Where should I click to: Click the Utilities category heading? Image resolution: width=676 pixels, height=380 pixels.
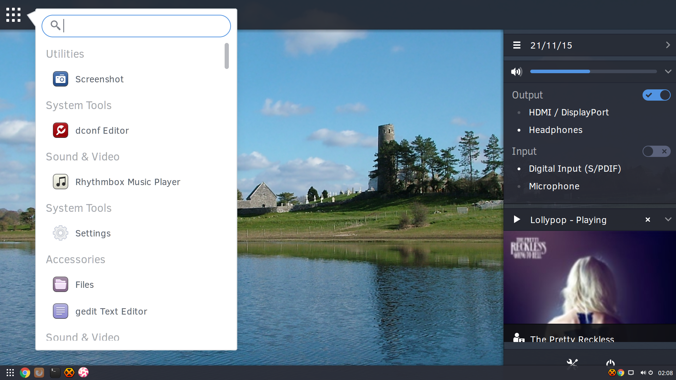pyautogui.click(x=65, y=54)
